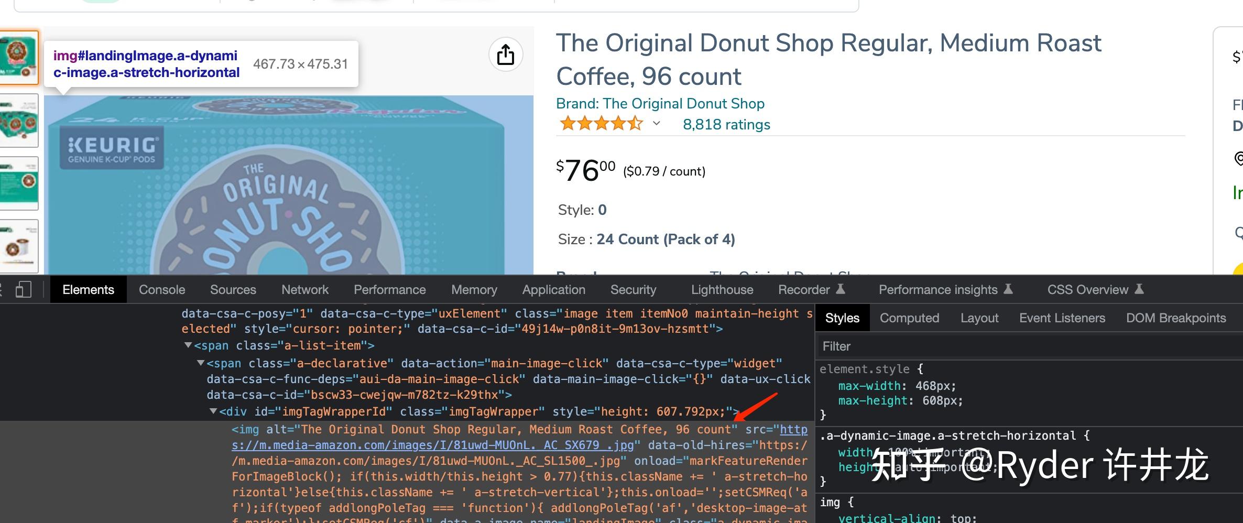The image size is (1243, 523).
Task: Select the fourth product thumbnail
Action: (x=19, y=246)
